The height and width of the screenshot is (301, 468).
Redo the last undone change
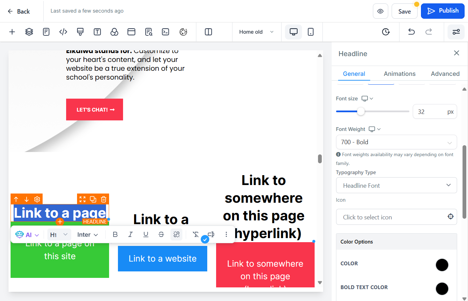(x=428, y=32)
